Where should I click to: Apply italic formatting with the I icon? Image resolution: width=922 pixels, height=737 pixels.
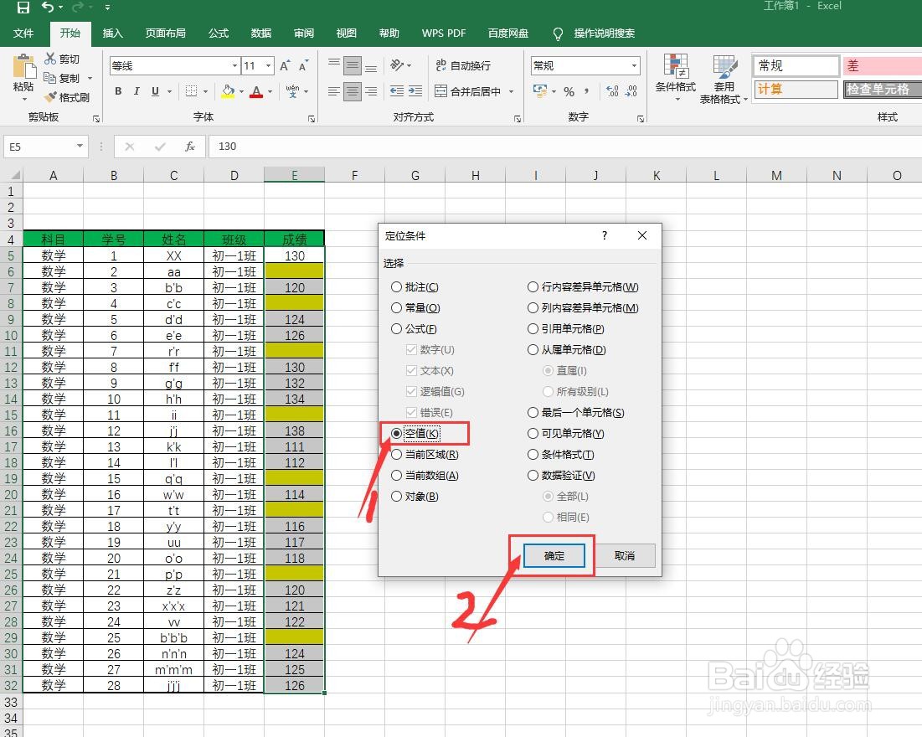tap(136, 91)
